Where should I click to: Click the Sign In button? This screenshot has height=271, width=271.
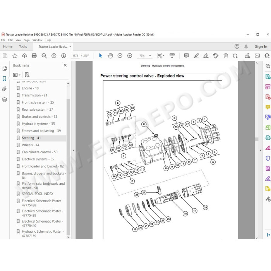[261, 46]
